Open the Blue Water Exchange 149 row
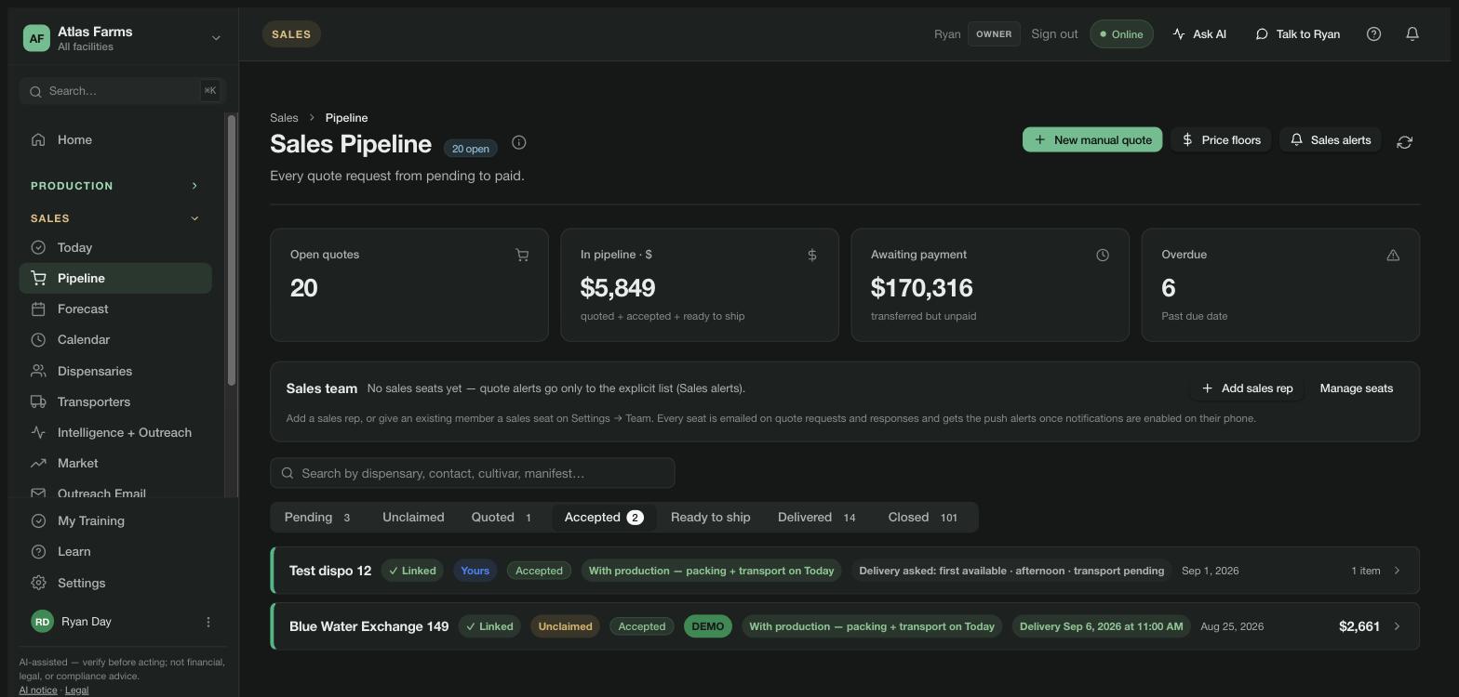 [x=845, y=626]
